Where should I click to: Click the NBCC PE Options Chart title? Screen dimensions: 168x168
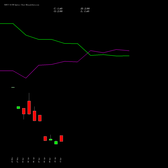pyautogui.click(x=22, y=5)
